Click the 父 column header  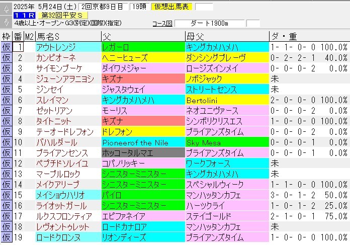(143, 36)
